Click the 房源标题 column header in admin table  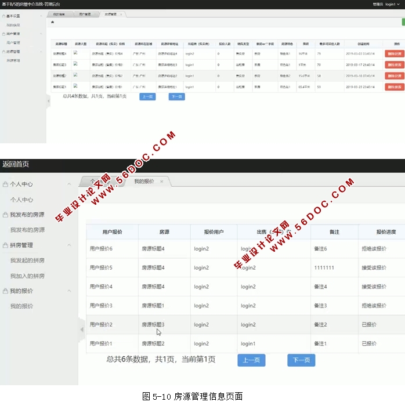[x=61, y=44]
